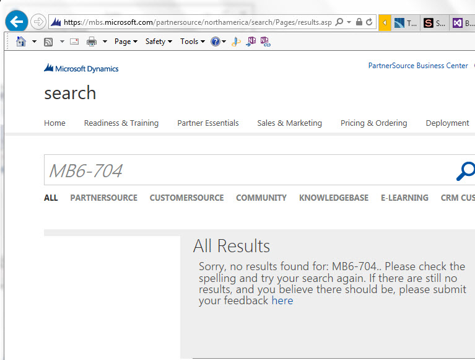475x360 pixels.
Task: Open the Page dropdown menu
Action: pyautogui.click(x=126, y=42)
